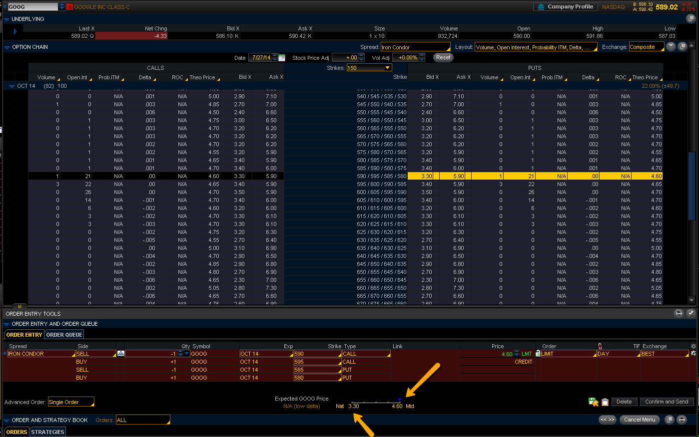Screen dimensions: 699x437
Task: Switch to the Order Entry tab
Action: (24, 335)
